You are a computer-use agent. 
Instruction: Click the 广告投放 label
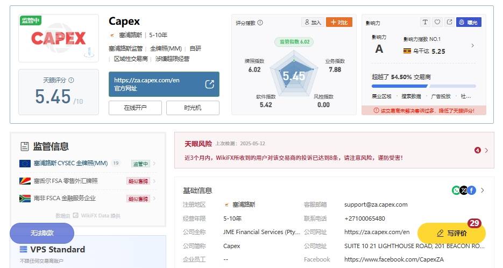click(441, 96)
